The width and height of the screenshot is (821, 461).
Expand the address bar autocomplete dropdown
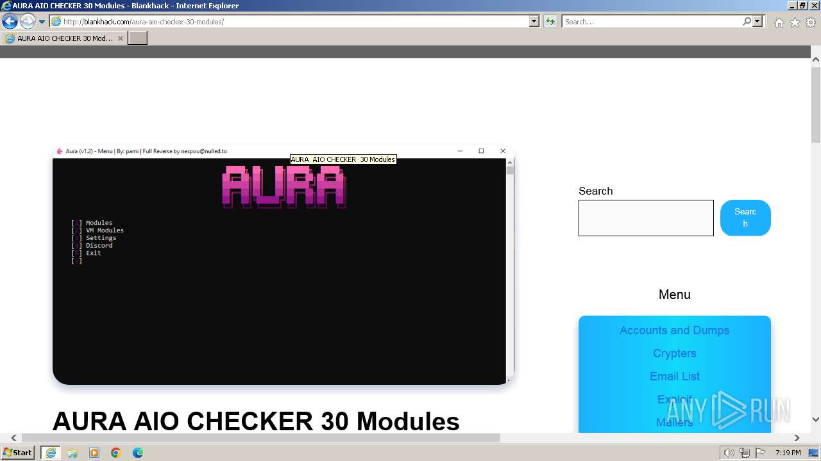534,22
